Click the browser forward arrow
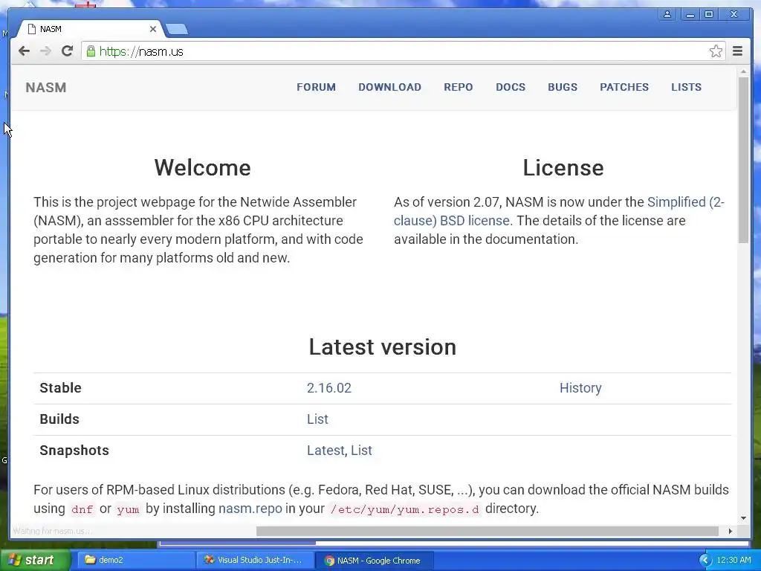The image size is (761, 571). tap(45, 51)
